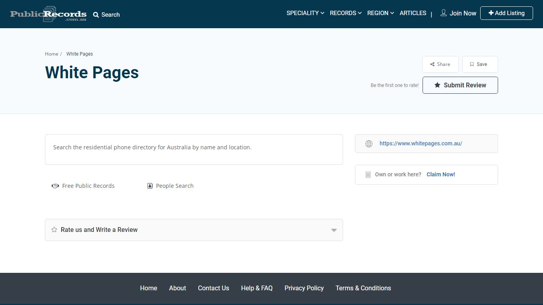Viewport: 543px width, 305px height.
Task: Click the White Pages page heading
Action: (92, 73)
